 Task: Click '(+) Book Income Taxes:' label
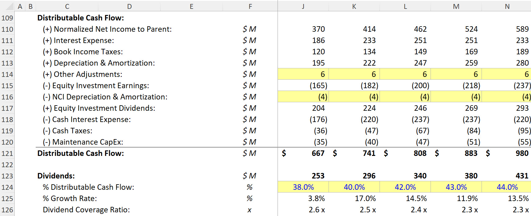[83, 52]
